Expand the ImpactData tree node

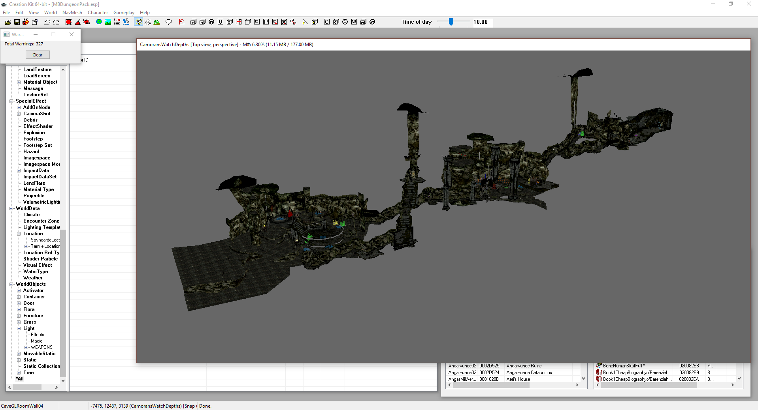pos(19,170)
